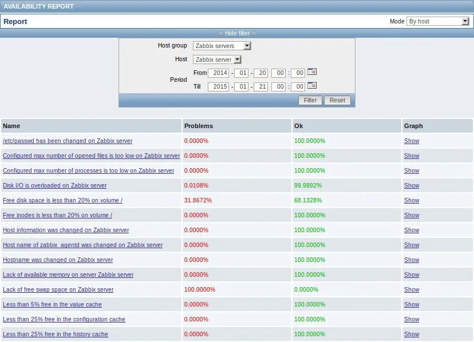Open 'Host name of zabbix_agentd was changed' link
The width and height of the screenshot is (474, 342).
pyautogui.click(x=83, y=245)
